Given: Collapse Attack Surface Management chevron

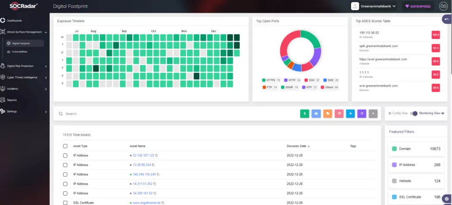Looking at the screenshot, I should coord(46,32).
